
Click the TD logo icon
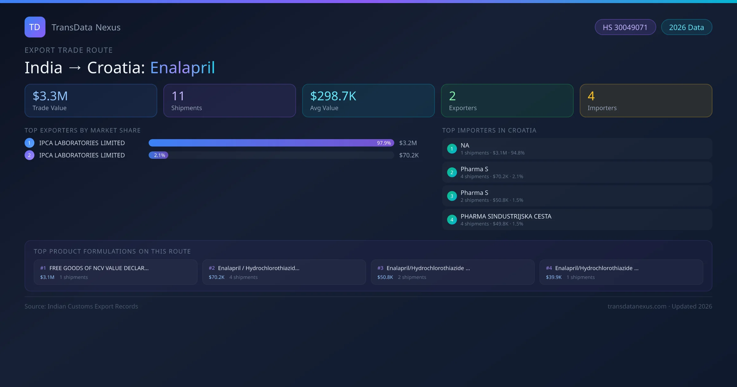tap(35, 27)
